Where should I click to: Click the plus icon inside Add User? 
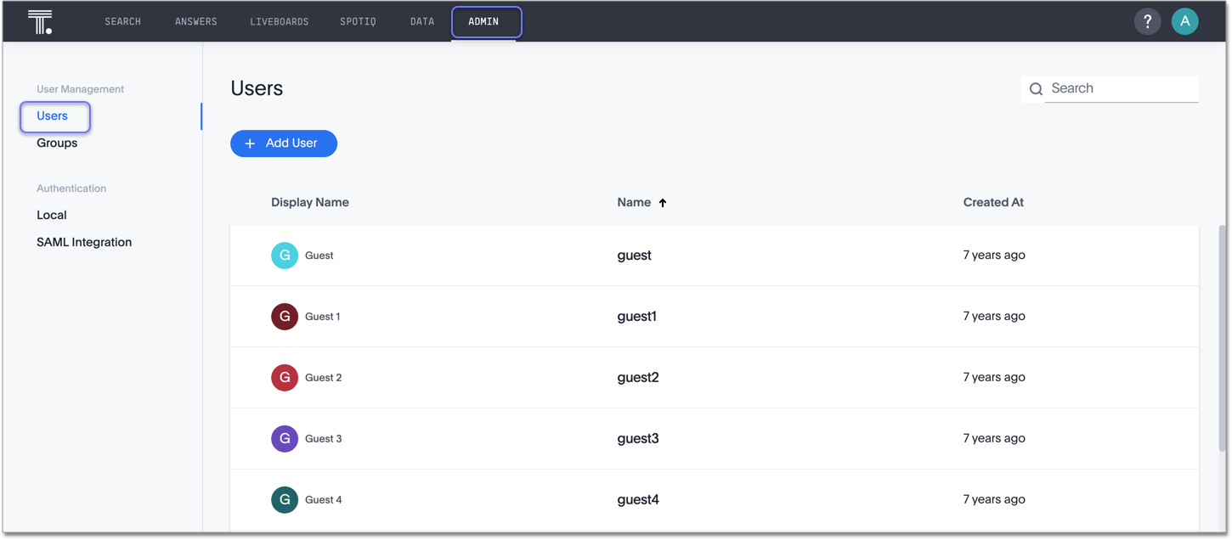pyautogui.click(x=250, y=143)
